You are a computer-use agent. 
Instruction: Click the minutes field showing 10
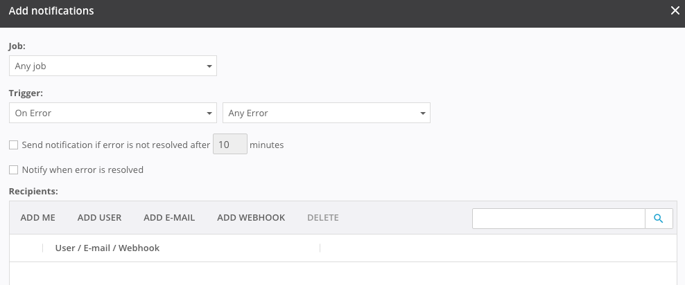(x=229, y=145)
